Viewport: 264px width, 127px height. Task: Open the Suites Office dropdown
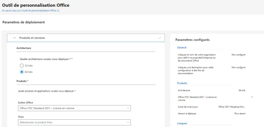point(74,108)
